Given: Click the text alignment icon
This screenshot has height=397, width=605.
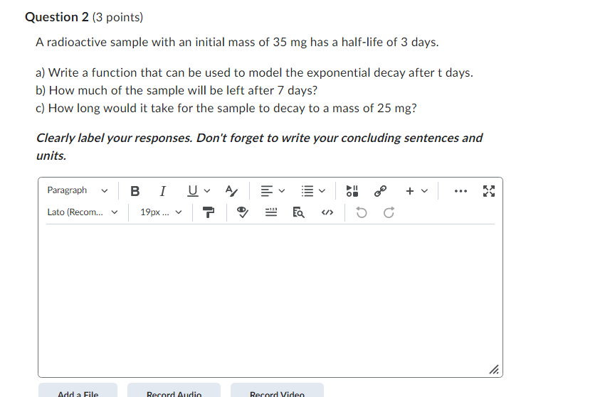Looking at the screenshot, I should pyautogui.click(x=267, y=191).
